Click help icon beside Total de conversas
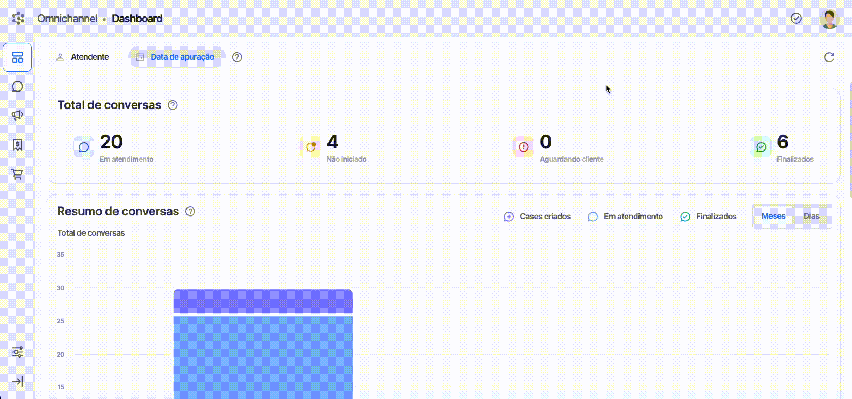 tap(173, 105)
